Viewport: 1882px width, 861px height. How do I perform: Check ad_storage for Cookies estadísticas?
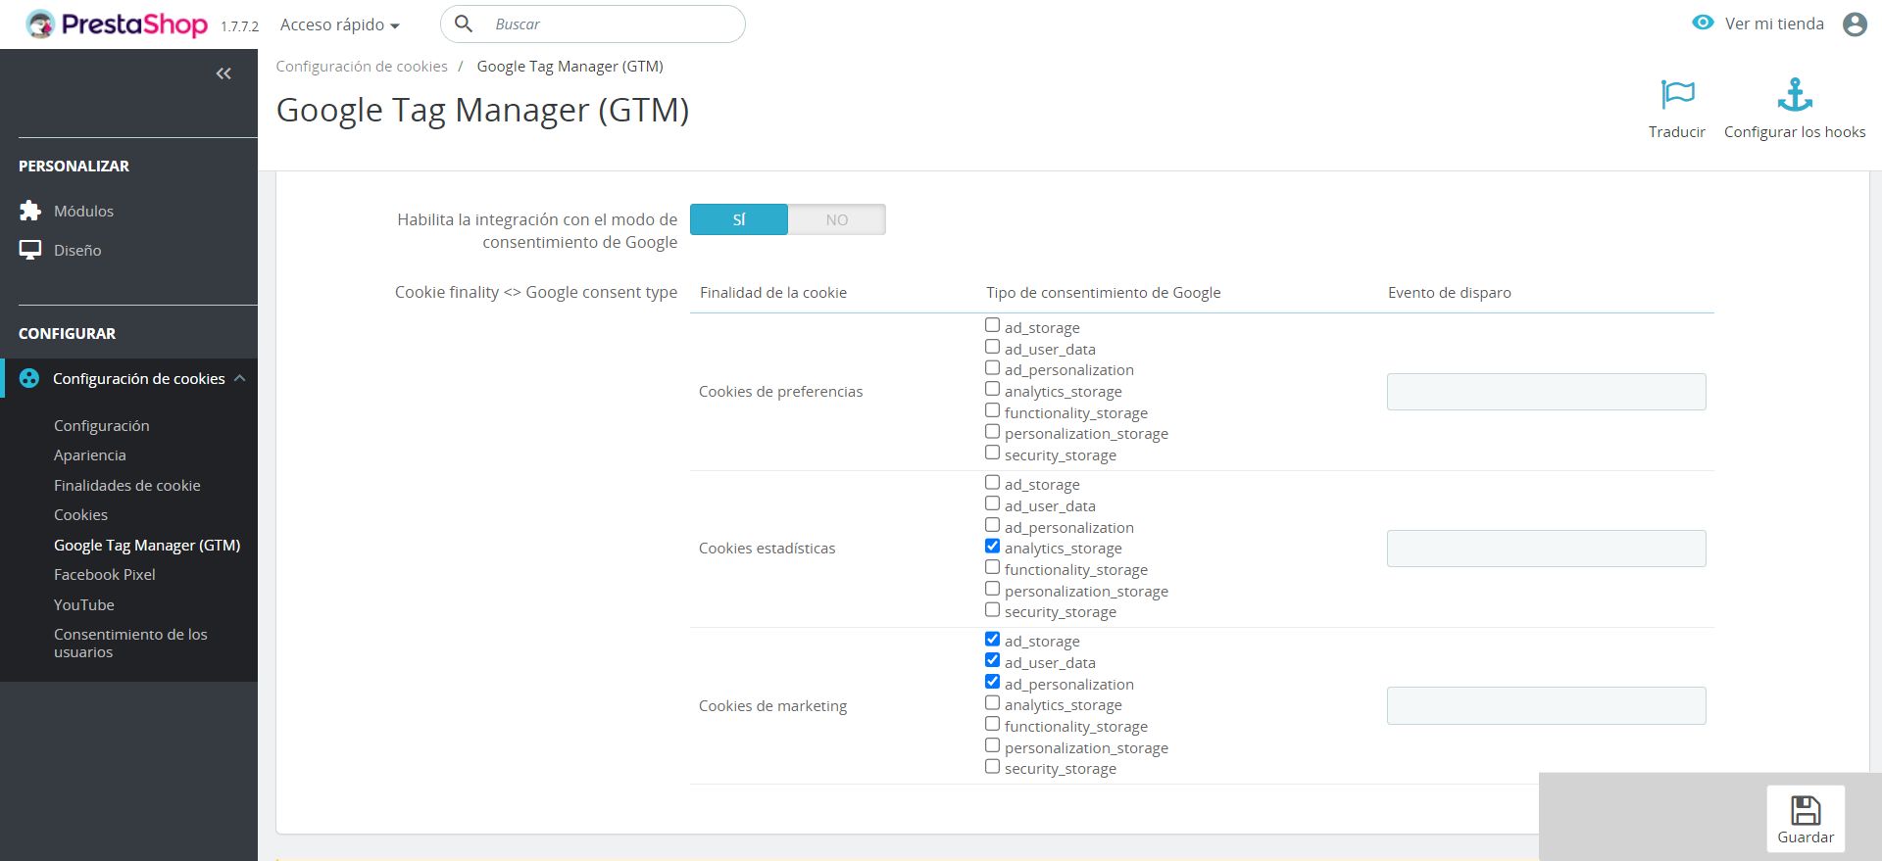(x=993, y=482)
